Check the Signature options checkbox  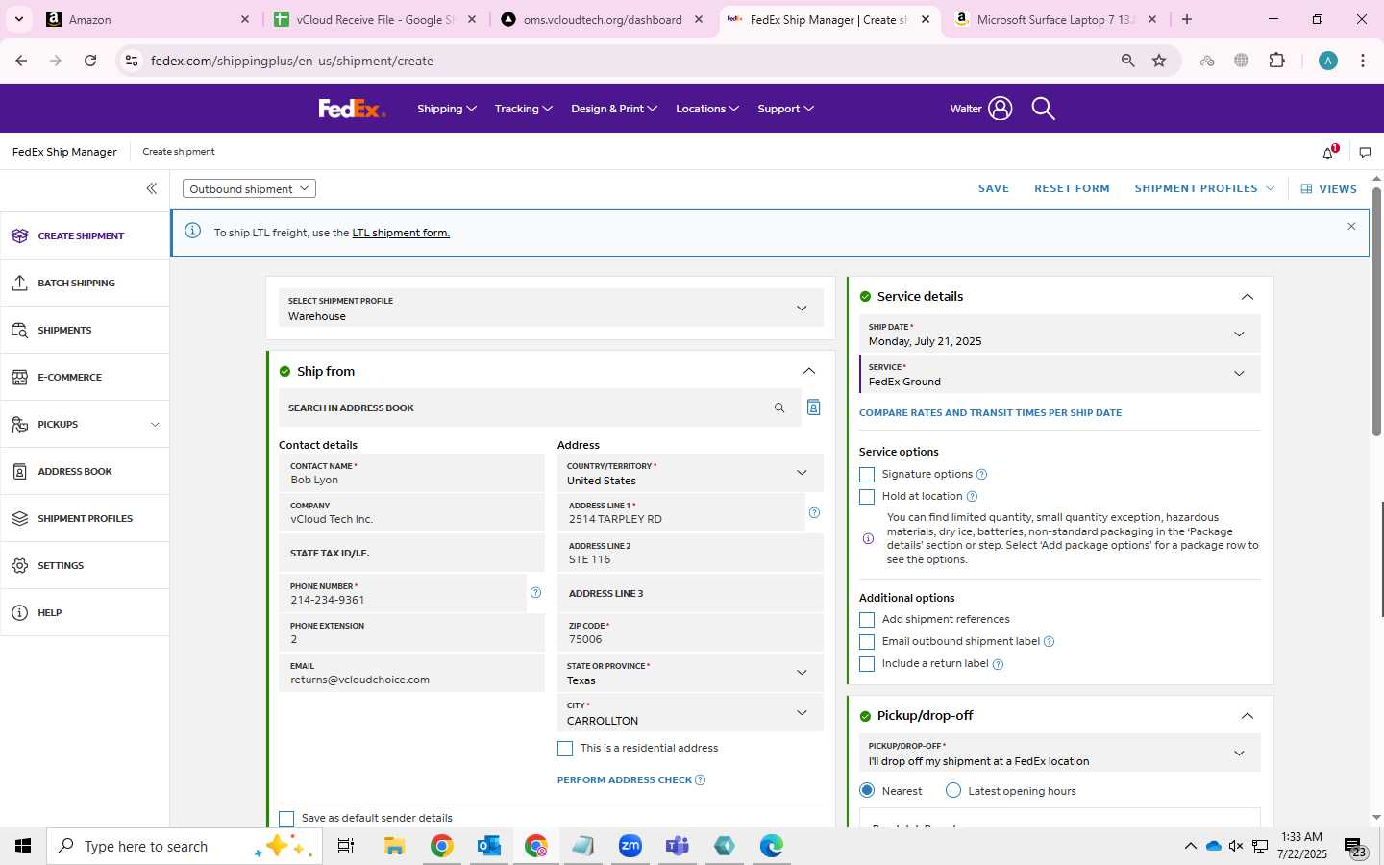coord(867,475)
